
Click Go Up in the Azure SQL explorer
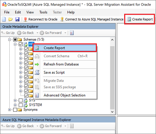(8, 126)
